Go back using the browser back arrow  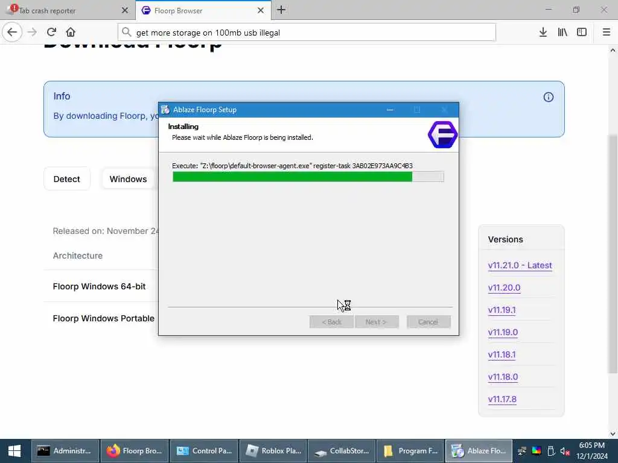pos(12,33)
